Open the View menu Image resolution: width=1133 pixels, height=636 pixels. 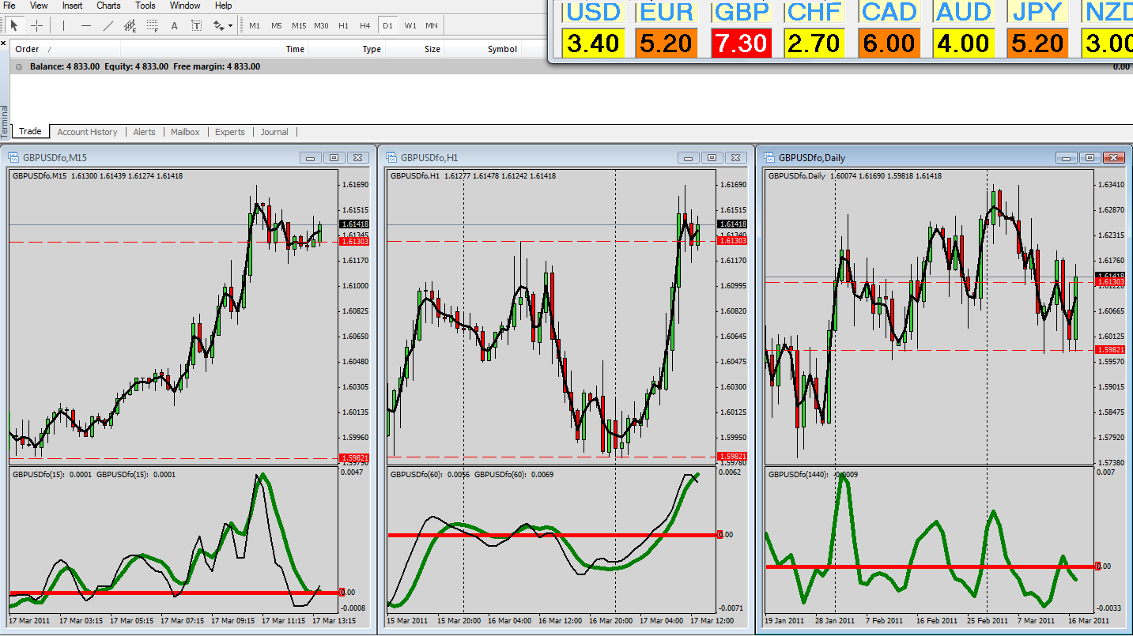pyautogui.click(x=39, y=6)
